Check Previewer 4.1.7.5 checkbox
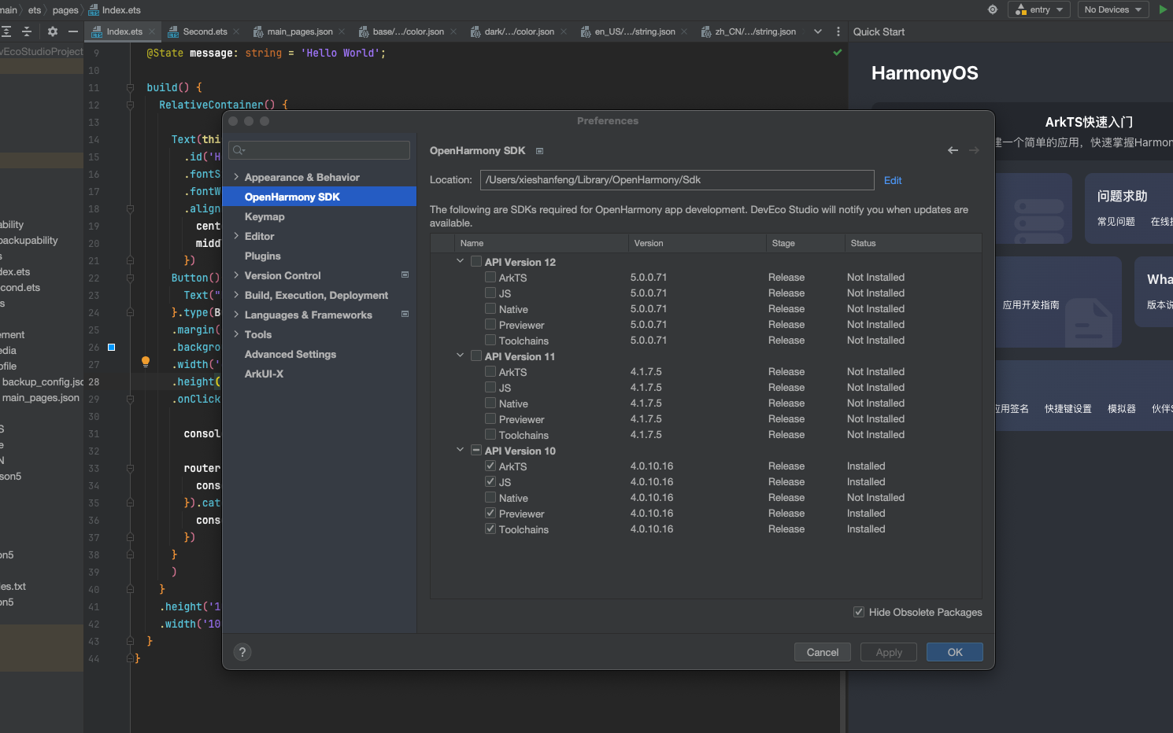 pos(490,419)
